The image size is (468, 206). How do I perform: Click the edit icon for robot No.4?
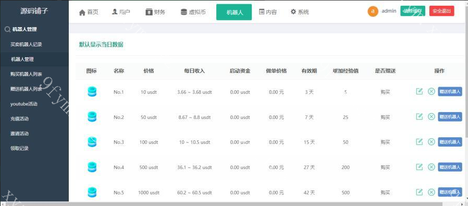pyautogui.click(x=420, y=166)
